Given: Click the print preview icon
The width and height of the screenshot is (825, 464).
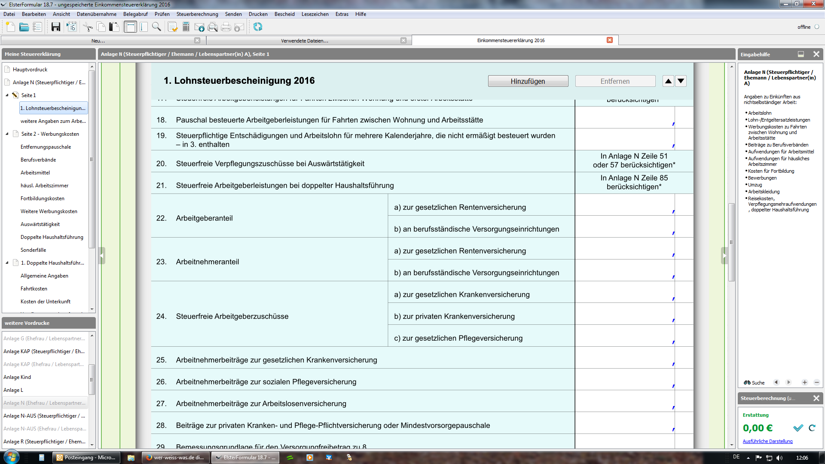Looking at the screenshot, I should coord(213,27).
